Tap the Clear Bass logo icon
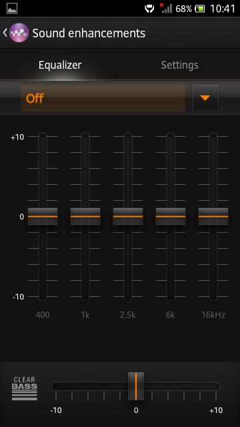The image size is (240, 427). coord(25,388)
